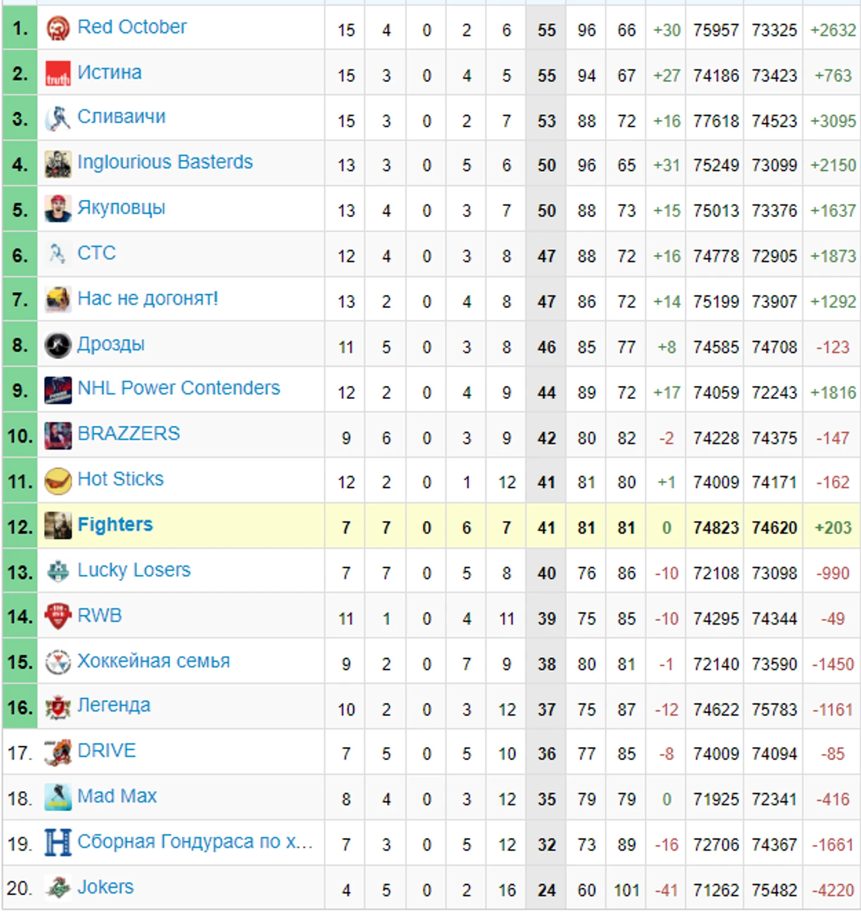Open the Red October team link

(x=132, y=27)
